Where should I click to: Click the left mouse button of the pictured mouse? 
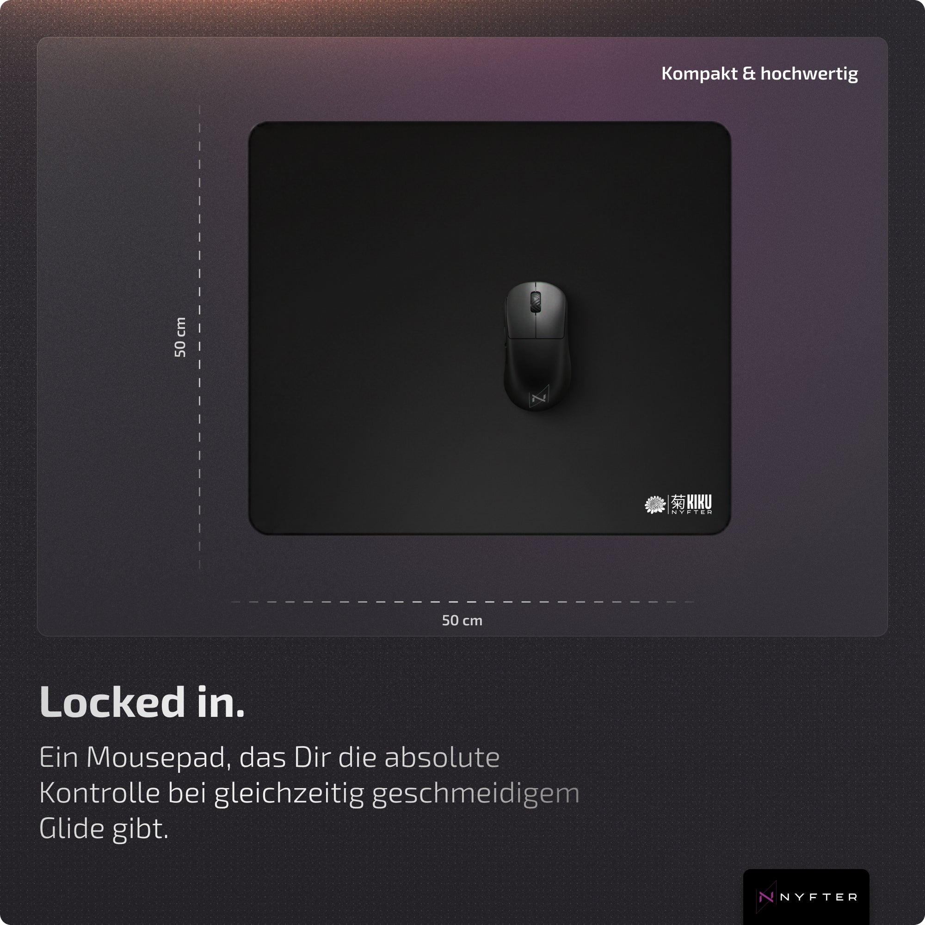(518, 311)
